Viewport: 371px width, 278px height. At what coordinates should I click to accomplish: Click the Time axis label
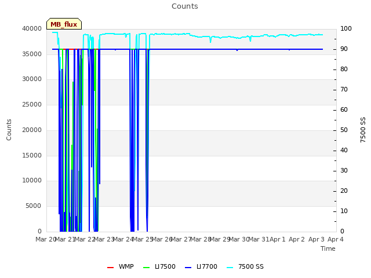328,248
